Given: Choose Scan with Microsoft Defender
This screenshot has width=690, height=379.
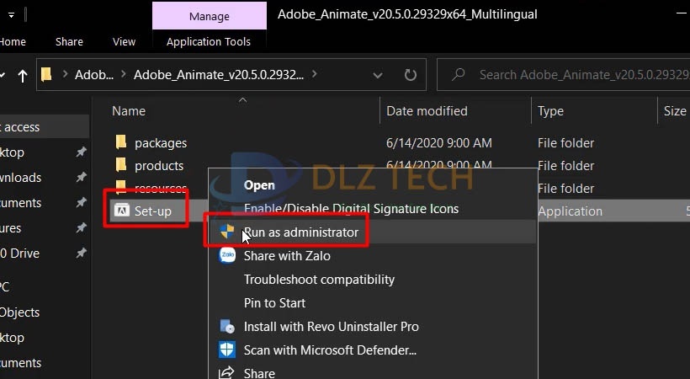Looking at the screenshot, I should coord(330,350).
